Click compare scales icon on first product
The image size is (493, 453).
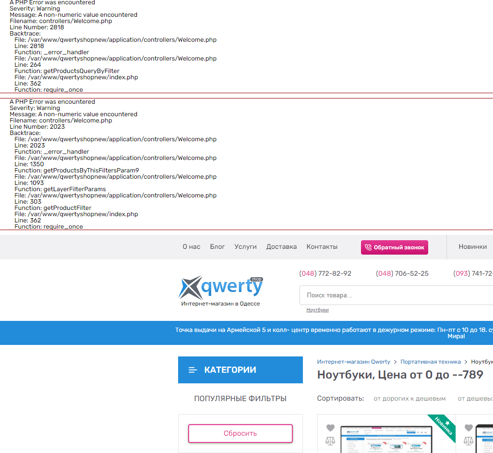click(x=330, y=440)
